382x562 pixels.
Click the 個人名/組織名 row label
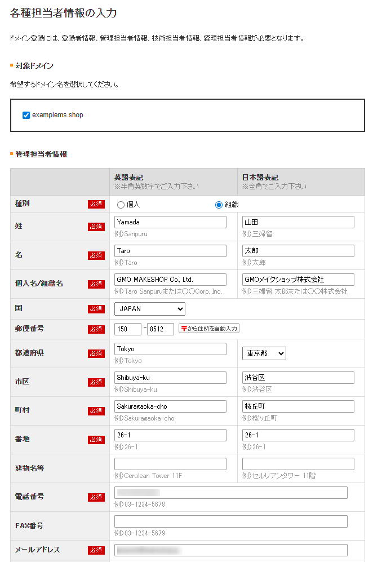[x=39, y=284]
